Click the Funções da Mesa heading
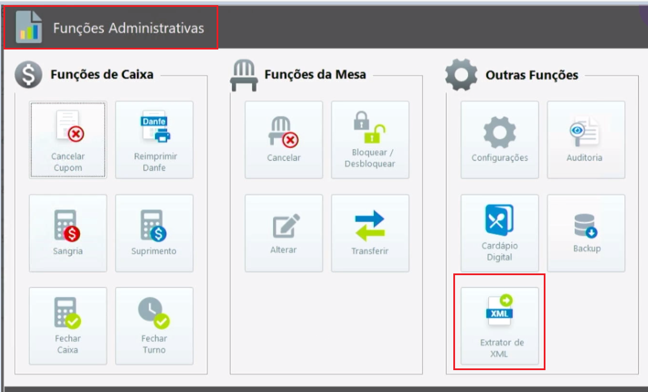The image size is (648, 392). tap(315, 74)
